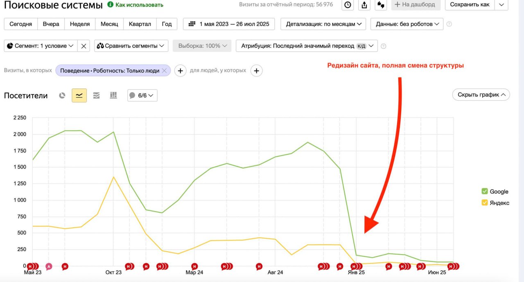Toggle the Google series checkbox in legend
The width and height of the screenshot is (524, 282).
pyautogui.click(x=485, y=191)
